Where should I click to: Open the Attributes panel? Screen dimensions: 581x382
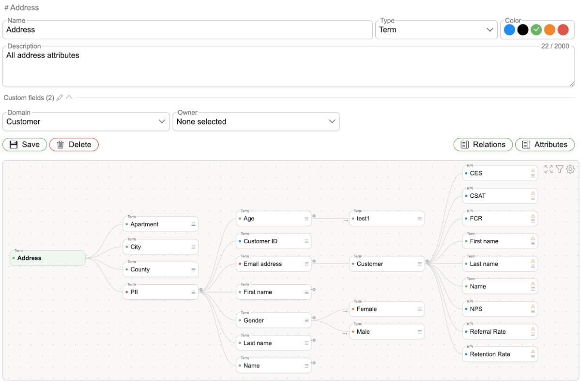click(545, 145)
